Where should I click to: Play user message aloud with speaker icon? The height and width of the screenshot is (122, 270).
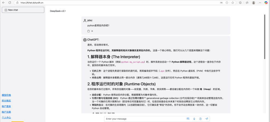click(x=92, y=31)
